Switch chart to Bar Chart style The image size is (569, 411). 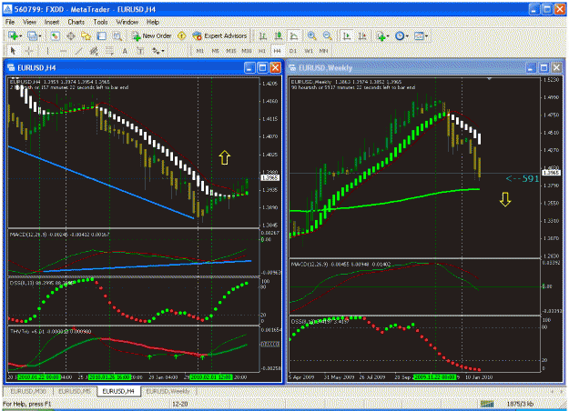pyautogui.click(x=263, y=35)
